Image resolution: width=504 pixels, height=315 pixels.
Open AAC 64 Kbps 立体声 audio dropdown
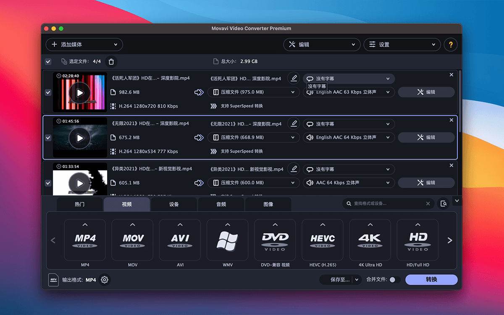pos(349,183)
